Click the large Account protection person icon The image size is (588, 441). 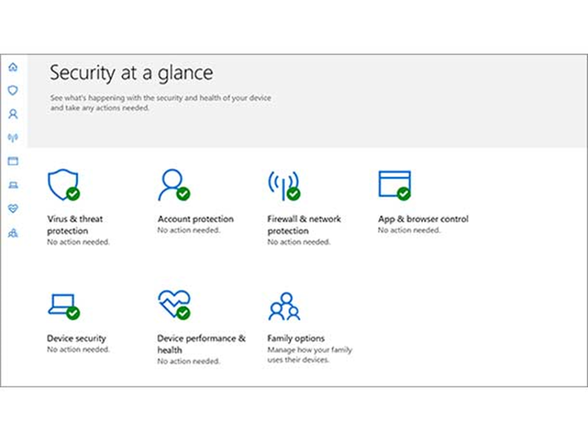172,185
